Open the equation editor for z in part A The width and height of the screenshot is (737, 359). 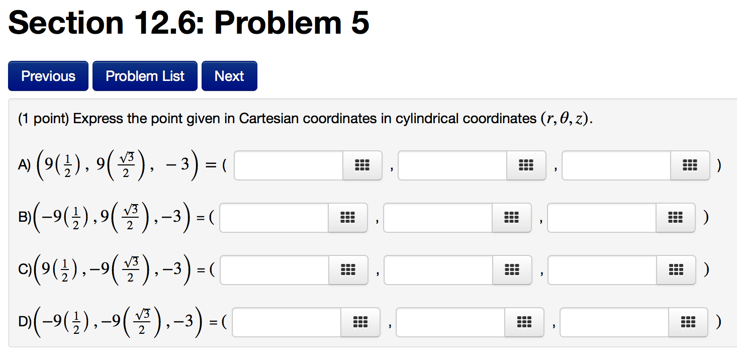click(x=690, y=165)
